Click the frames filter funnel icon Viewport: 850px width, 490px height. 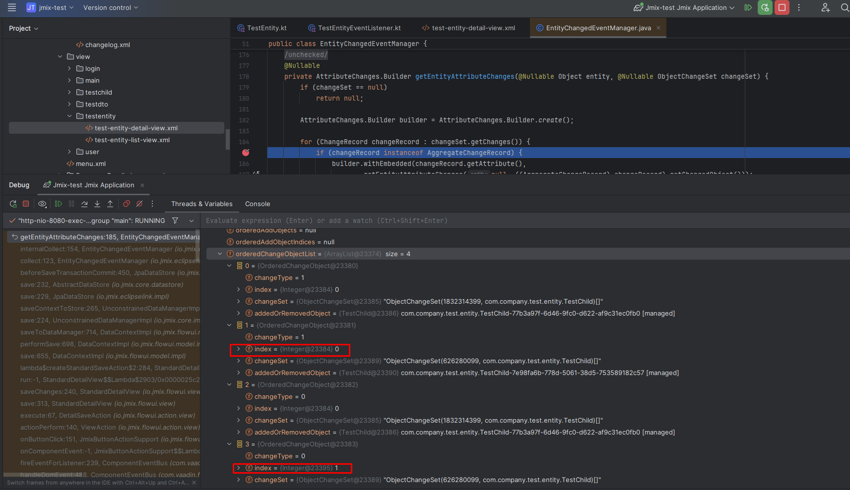[175, 220]
